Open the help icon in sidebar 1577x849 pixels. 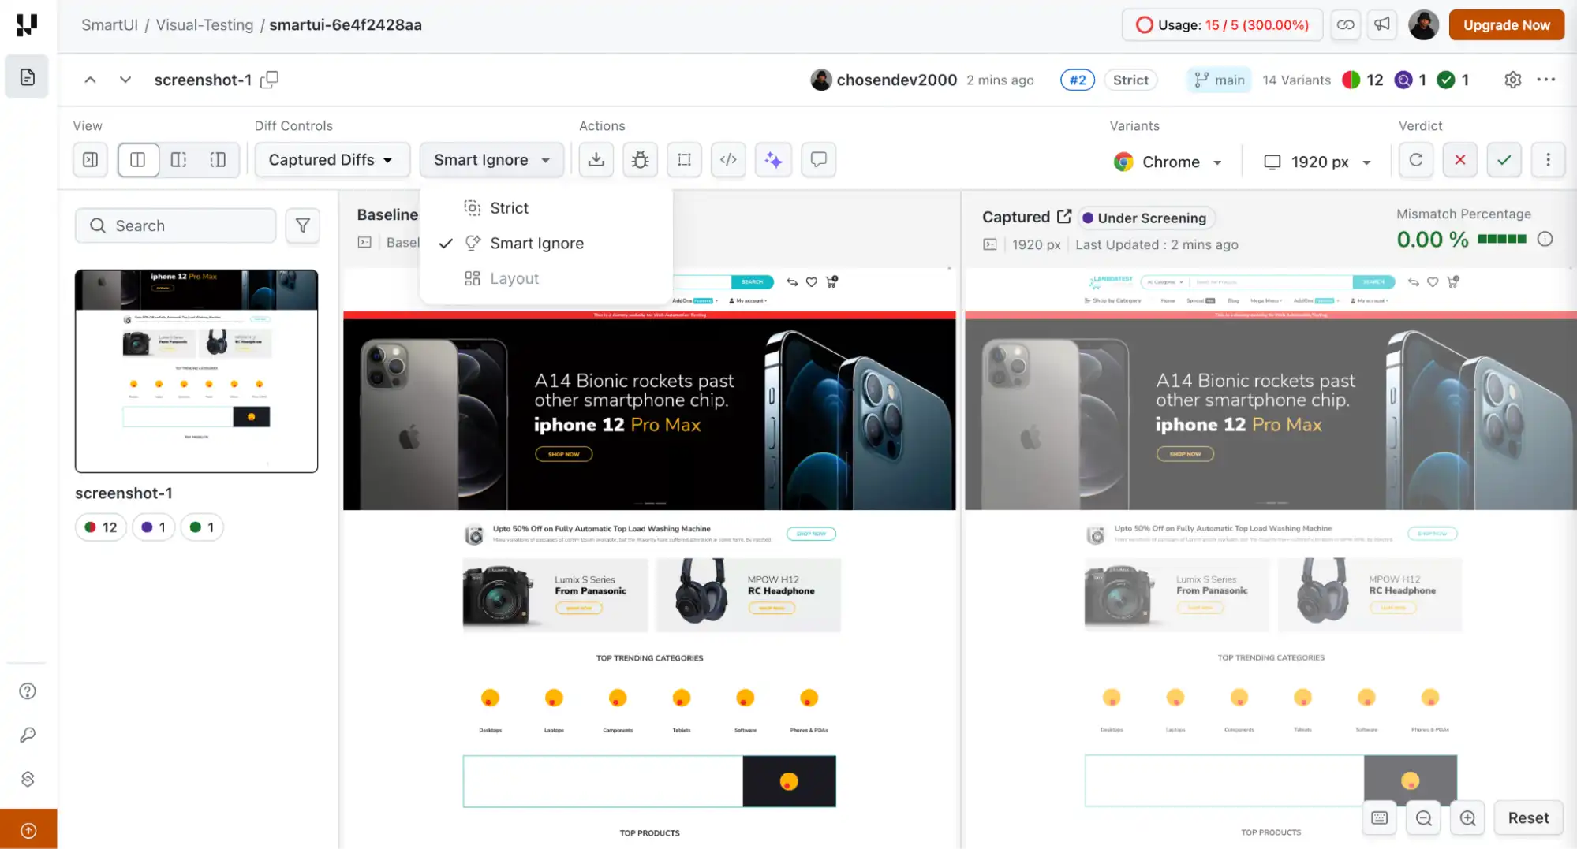[28, 691]
